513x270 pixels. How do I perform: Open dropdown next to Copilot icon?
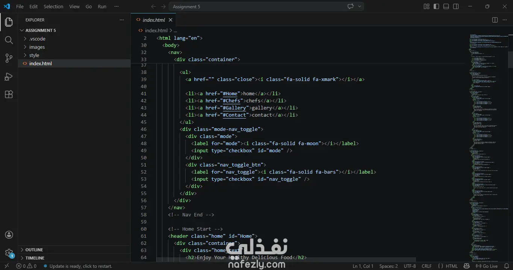(360, 6)
